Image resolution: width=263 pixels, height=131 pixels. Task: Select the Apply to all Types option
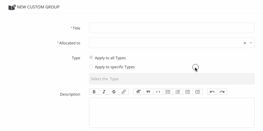pos(91,58)
